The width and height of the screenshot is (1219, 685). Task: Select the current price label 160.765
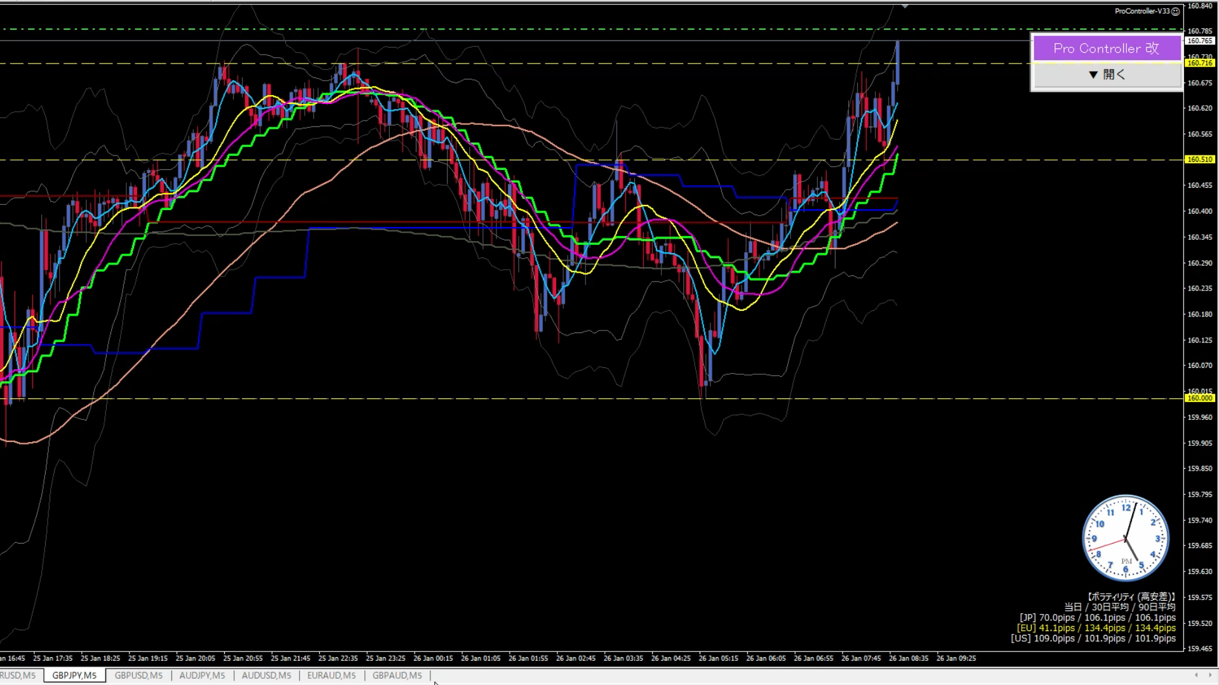click(1200, 41)
